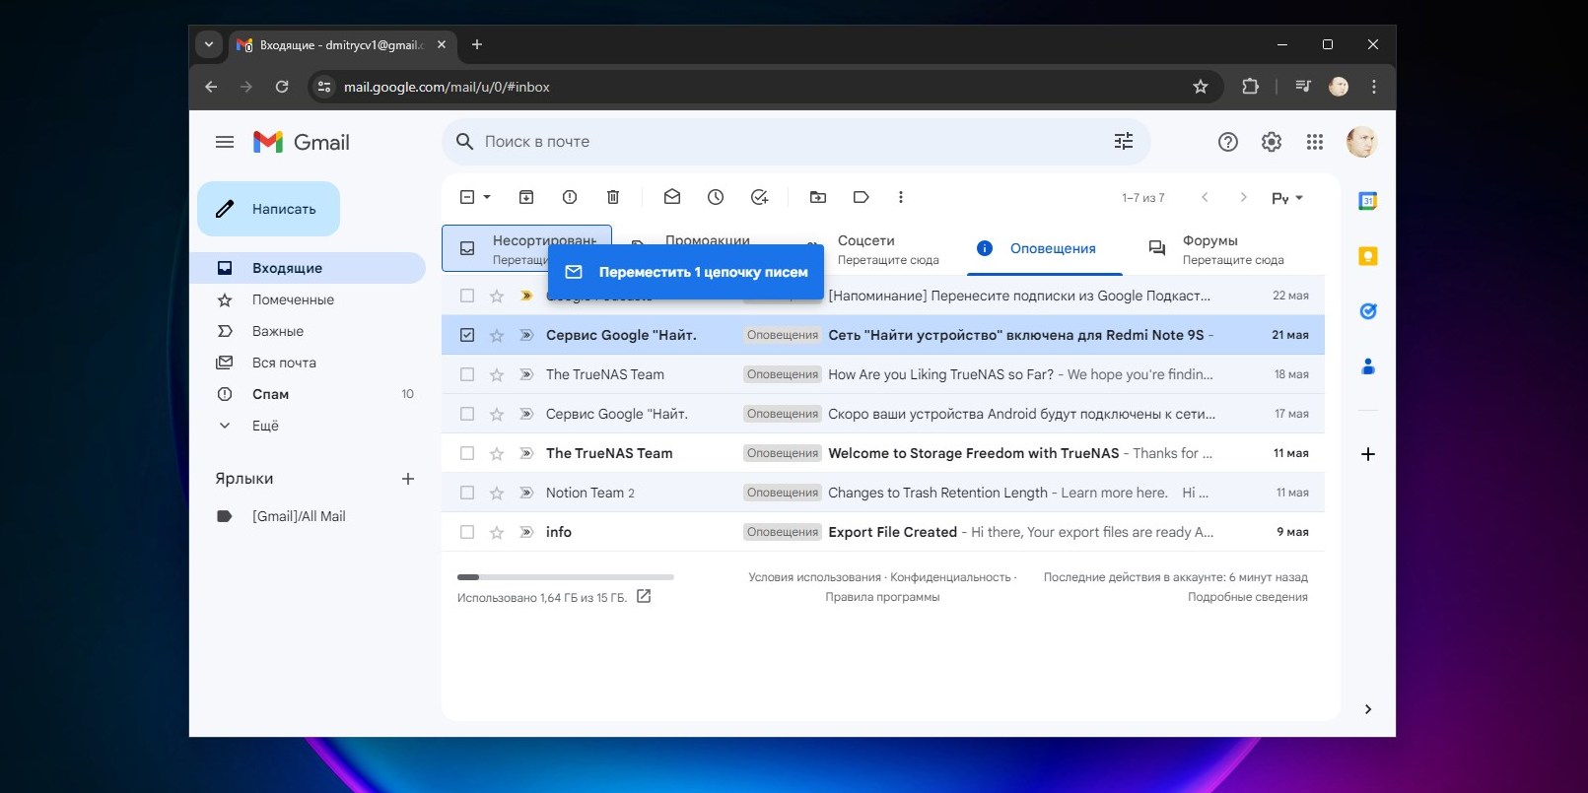Click the Gmail logo

(302, 142)
